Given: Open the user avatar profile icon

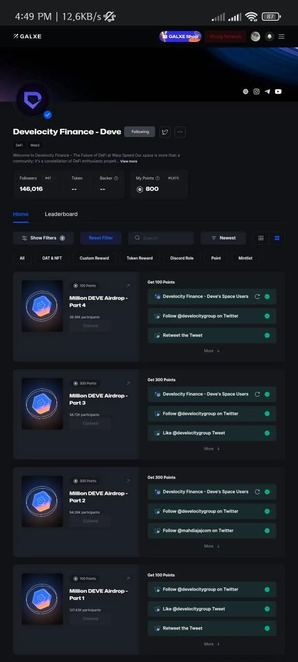Looking at the screenshot, I should (x=255, y=36).
